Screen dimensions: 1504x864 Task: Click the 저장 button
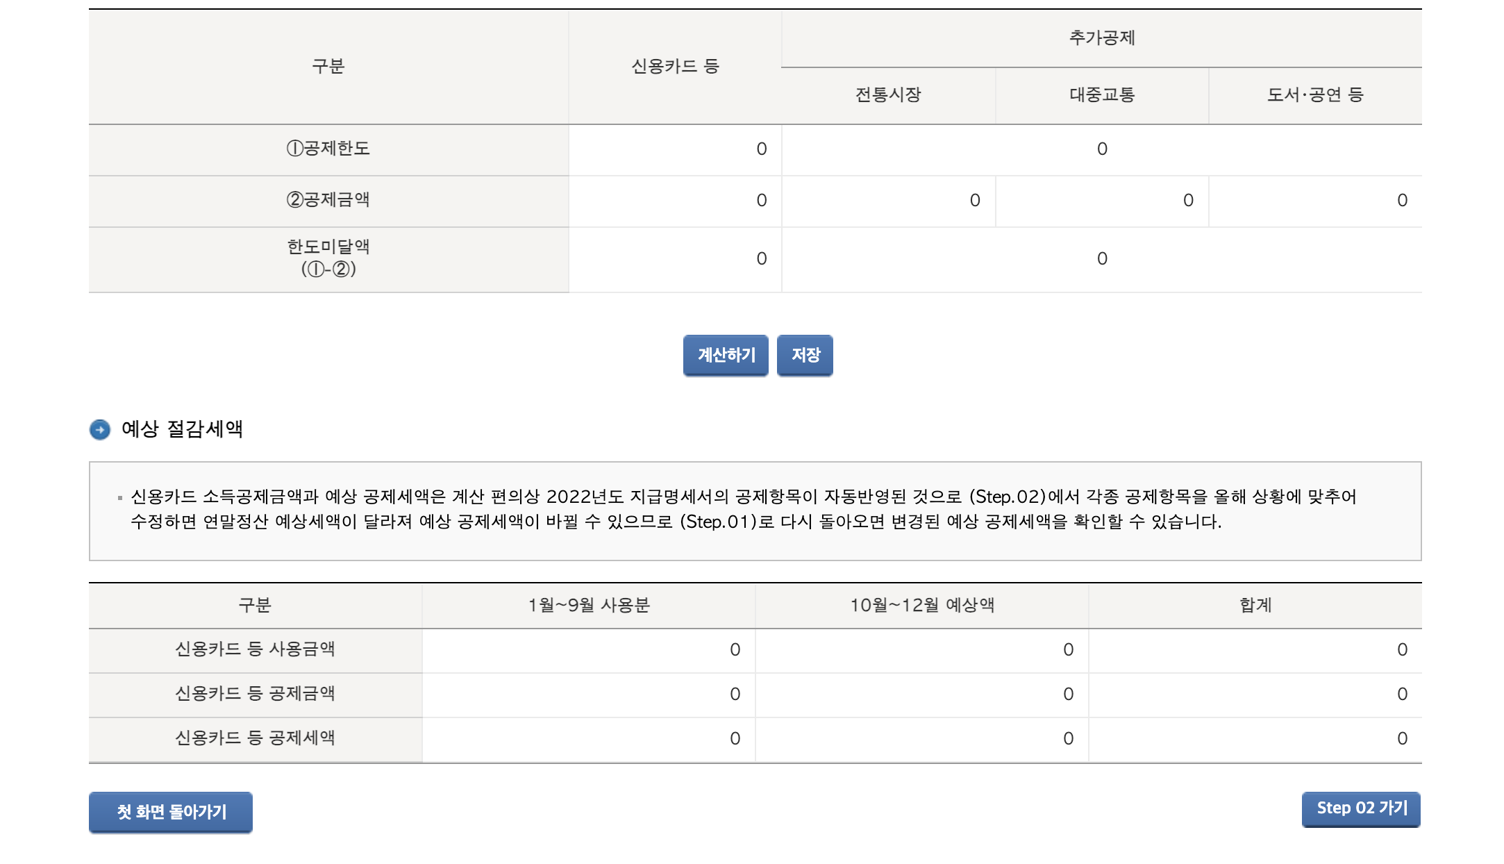coord(805,355)
